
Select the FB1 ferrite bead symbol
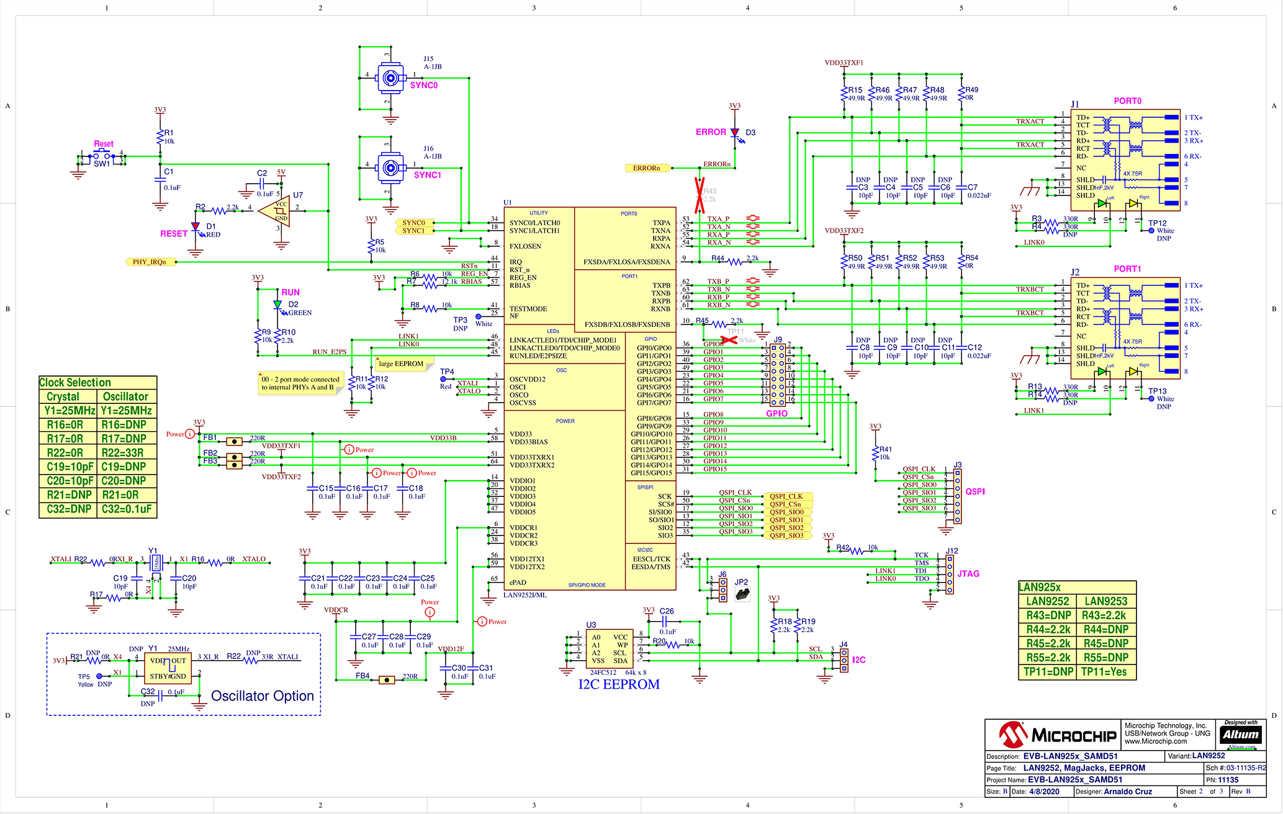pyautogui.click(x=234, y=442)
